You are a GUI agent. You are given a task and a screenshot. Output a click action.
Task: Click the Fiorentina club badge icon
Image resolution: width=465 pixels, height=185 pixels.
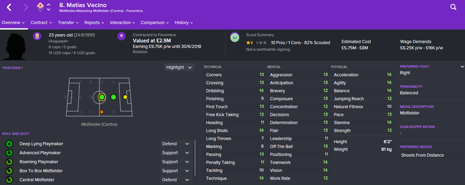click(40, 7)
